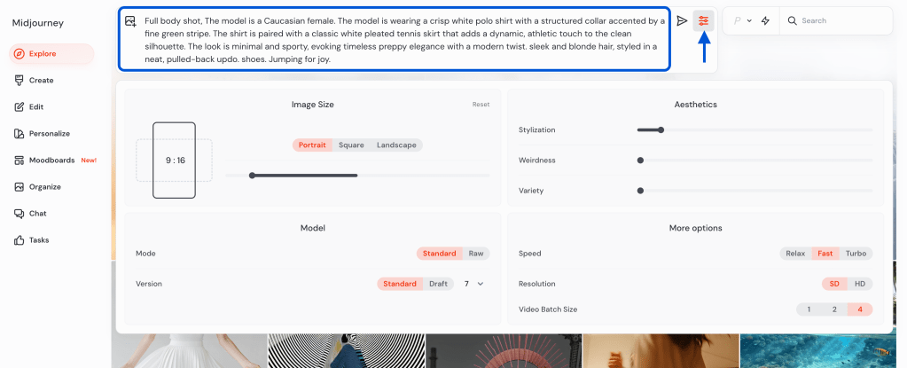Choose HD resolution

pos(859,284)
